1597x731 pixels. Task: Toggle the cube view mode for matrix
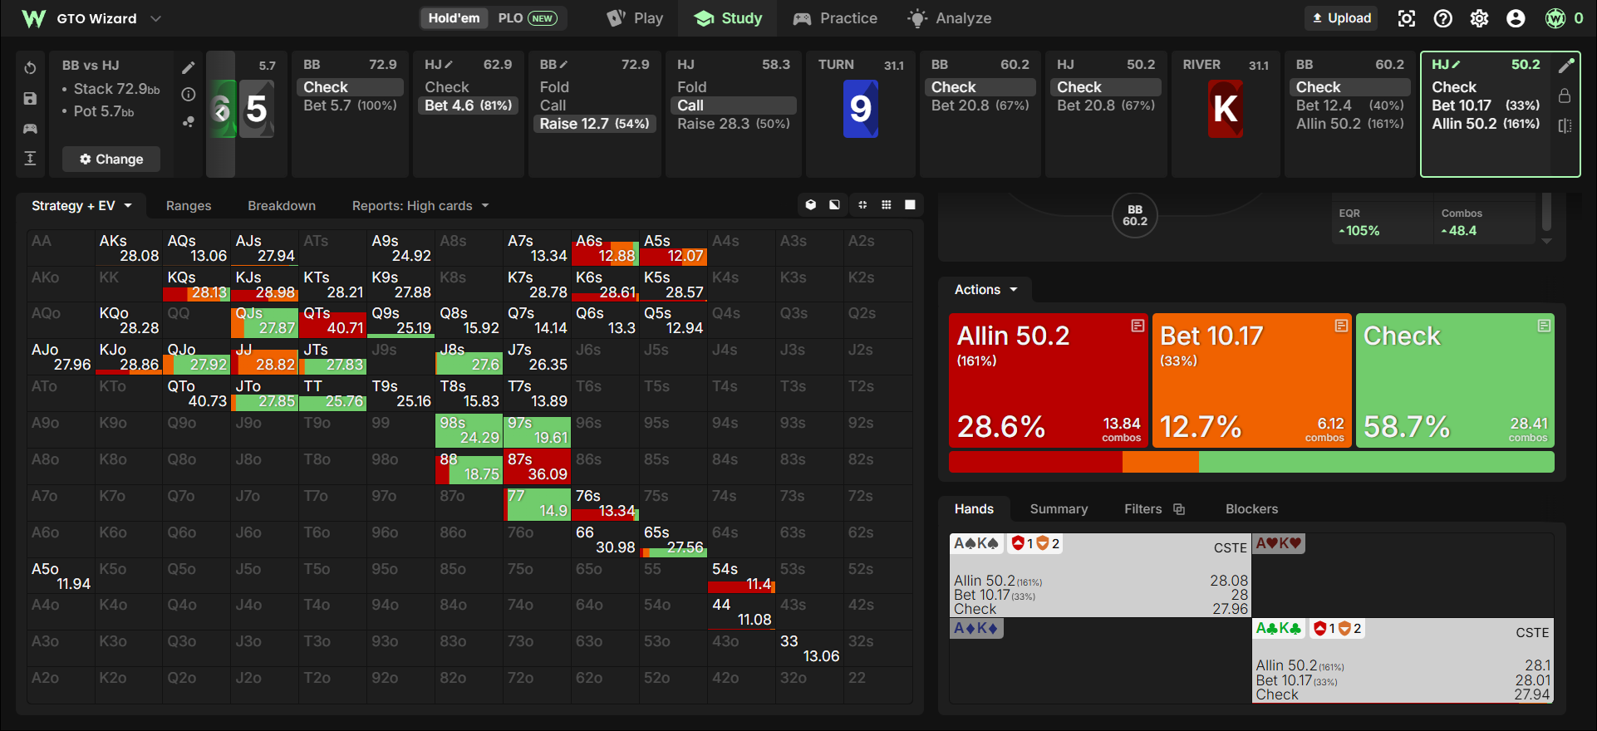tap(811, 205)
